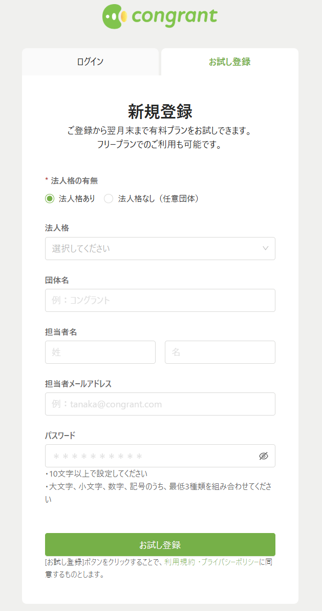Click the 担当者名 label text
This screenshot has width=322, height=611.
[61, 332]
